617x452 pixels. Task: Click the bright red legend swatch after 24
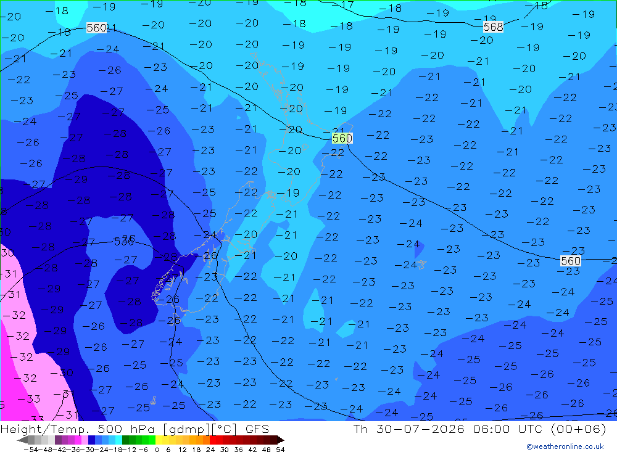(x=213, y=440)
